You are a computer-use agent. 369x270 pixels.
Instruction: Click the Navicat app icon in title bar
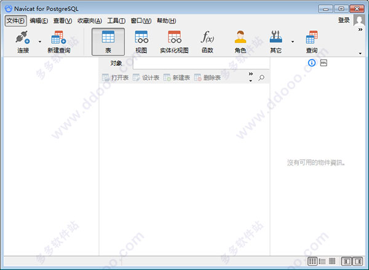[x=9, y=9]
